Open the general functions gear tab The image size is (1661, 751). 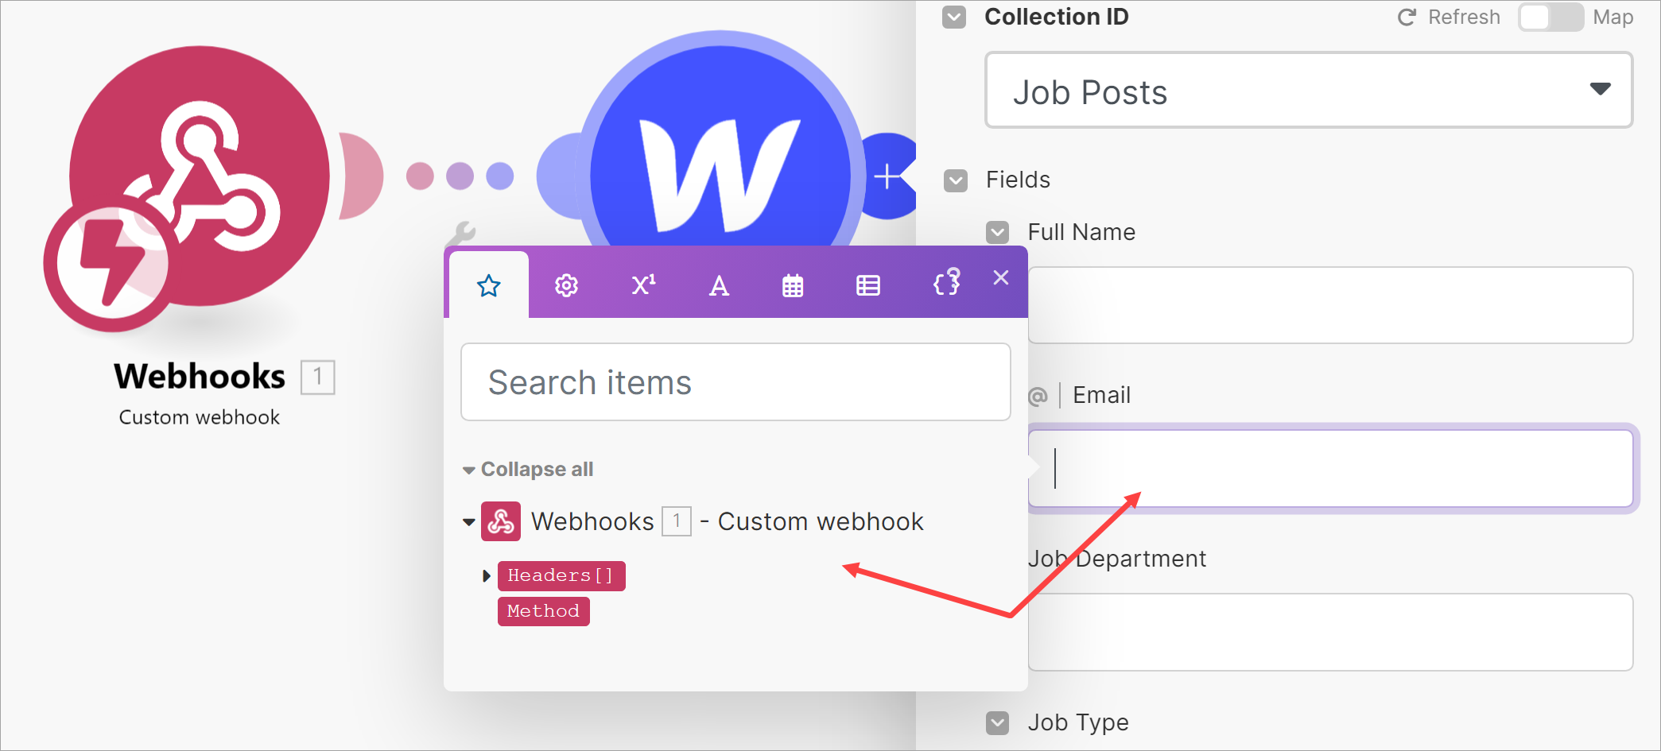pos(566,285)
